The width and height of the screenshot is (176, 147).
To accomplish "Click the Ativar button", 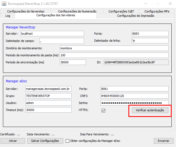I will [x=13, y=141].
